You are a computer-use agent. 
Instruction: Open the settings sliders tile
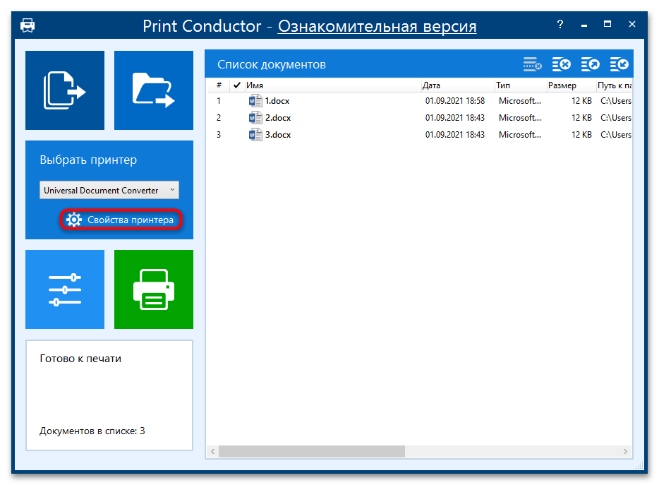coord(65,289)
